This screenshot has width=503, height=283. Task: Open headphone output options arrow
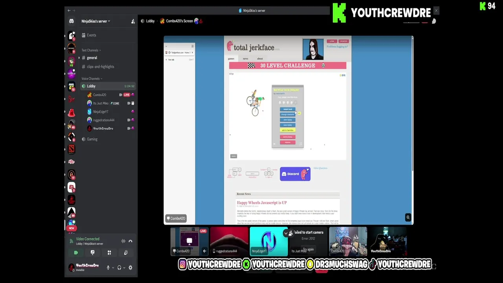[x=124, y=268]
